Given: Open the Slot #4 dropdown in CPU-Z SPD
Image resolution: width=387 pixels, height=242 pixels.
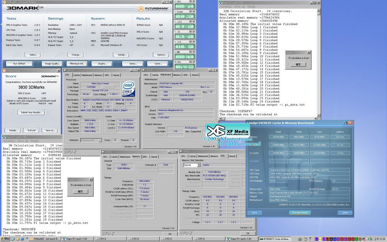Looking at the screenshot, I should pos(199,165).
